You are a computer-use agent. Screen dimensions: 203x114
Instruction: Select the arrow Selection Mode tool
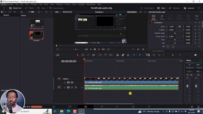[x=77, y=55]
